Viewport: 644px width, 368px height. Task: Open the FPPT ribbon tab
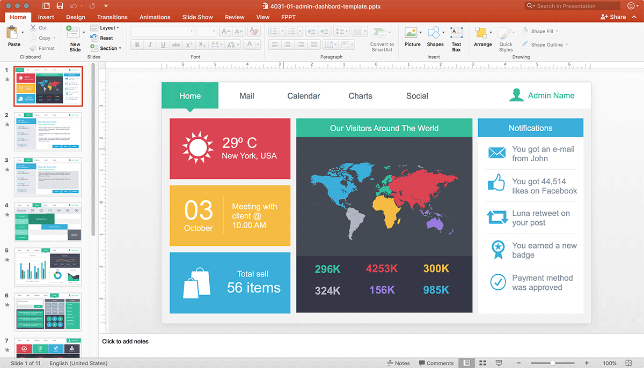[x=288, y=17]
